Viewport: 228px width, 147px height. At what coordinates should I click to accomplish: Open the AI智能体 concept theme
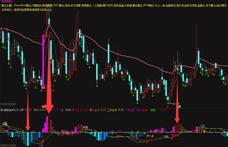37,6
